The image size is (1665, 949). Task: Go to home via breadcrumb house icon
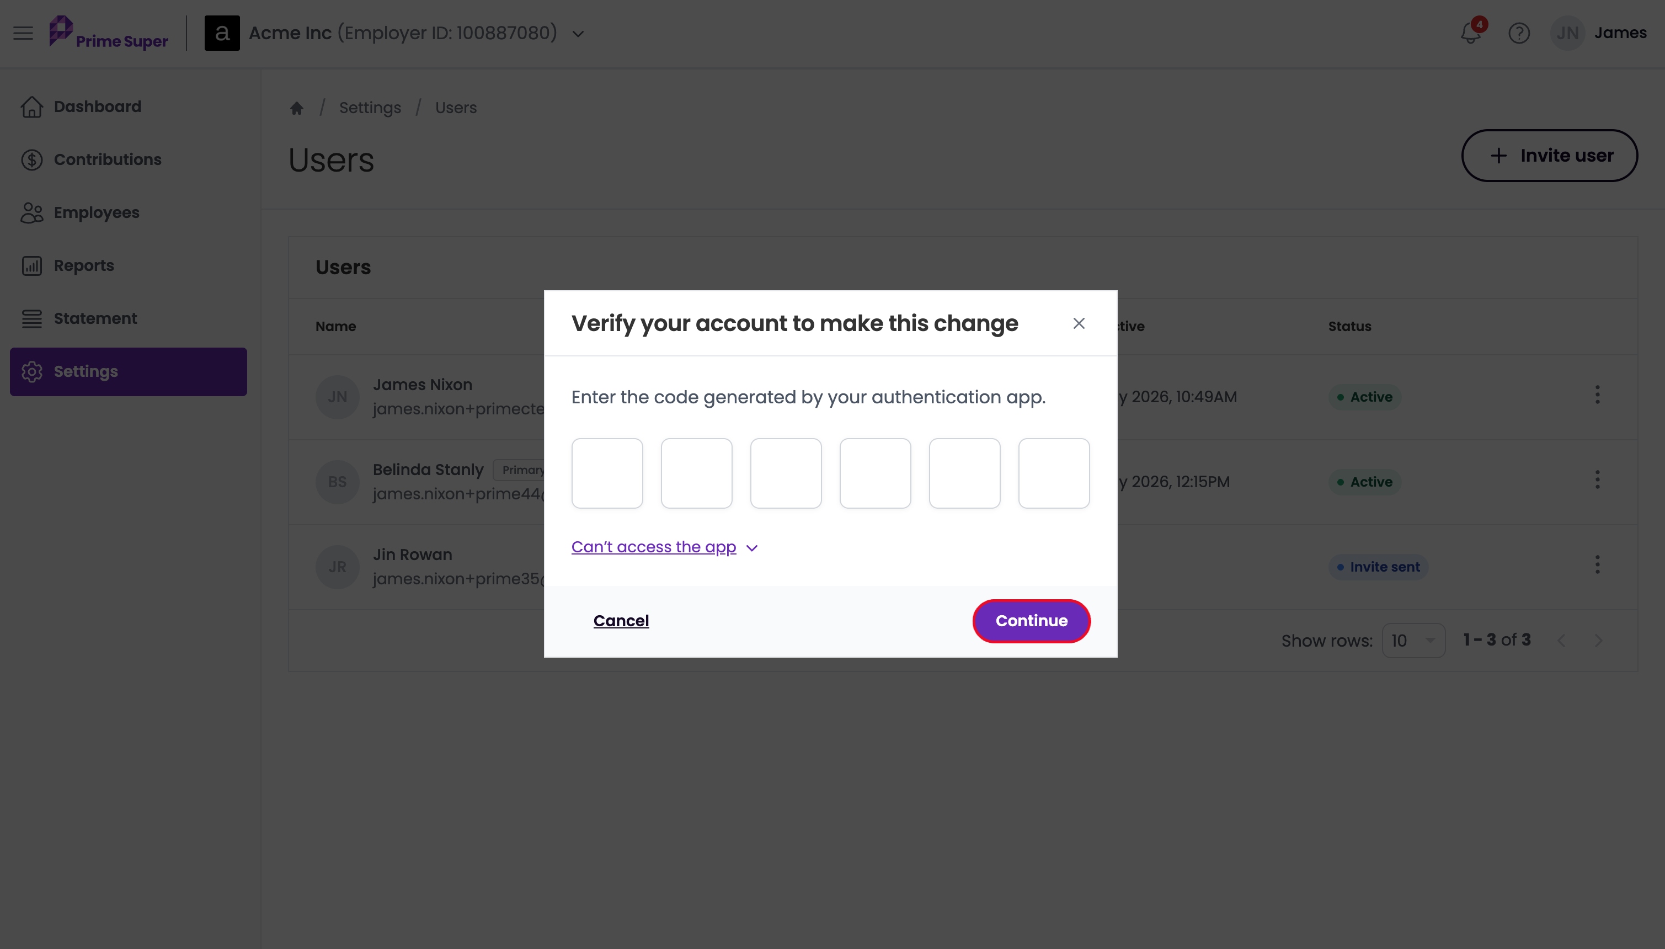[296, 108]
